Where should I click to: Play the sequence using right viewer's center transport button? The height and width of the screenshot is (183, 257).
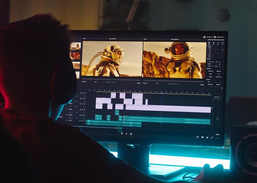(x=173, y=84)
